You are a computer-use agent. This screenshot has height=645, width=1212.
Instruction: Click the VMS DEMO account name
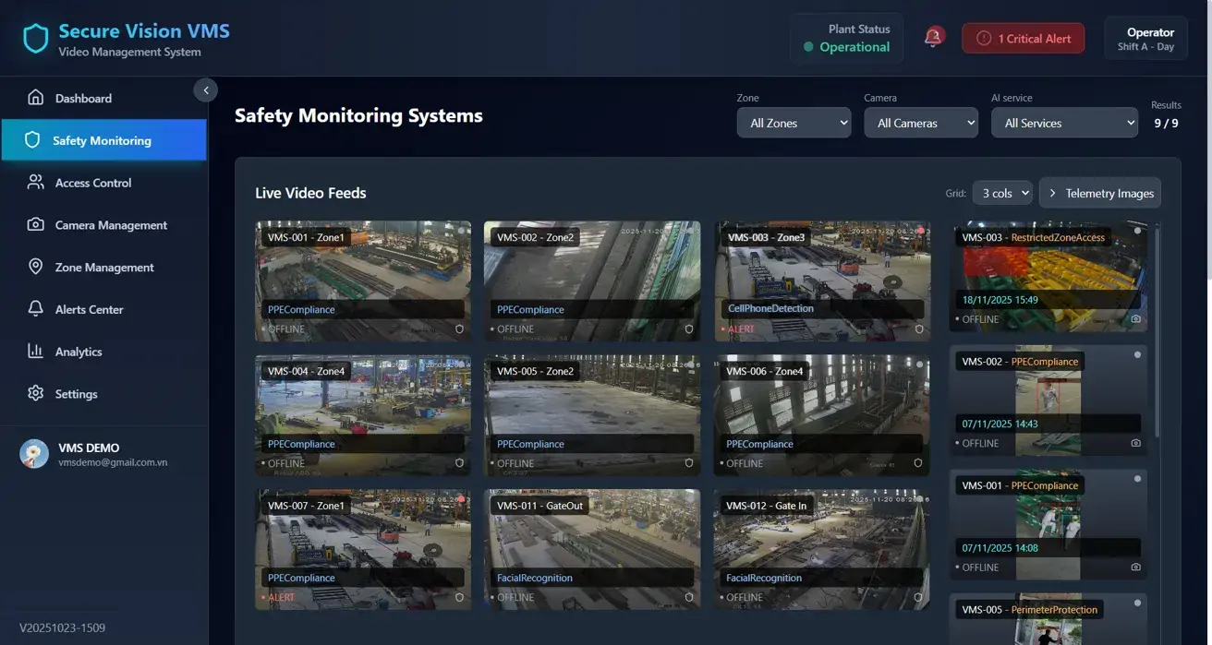[89, 448]
